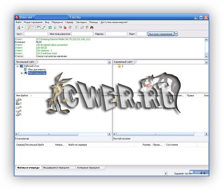Open the Доступна новая версия! menu item

tap(114, 22)
